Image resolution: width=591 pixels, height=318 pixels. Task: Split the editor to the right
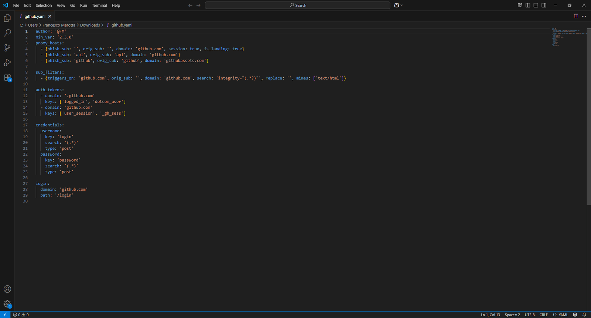pos(576,16)
